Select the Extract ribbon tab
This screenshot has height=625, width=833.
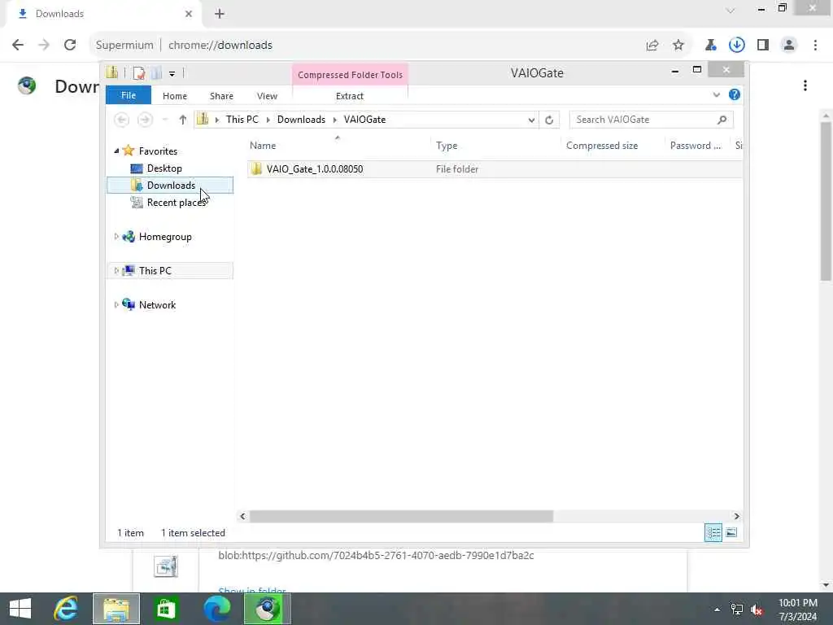pos(350,96)
